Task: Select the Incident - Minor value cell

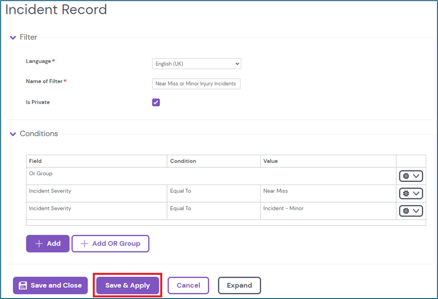Action: point(283,209)
